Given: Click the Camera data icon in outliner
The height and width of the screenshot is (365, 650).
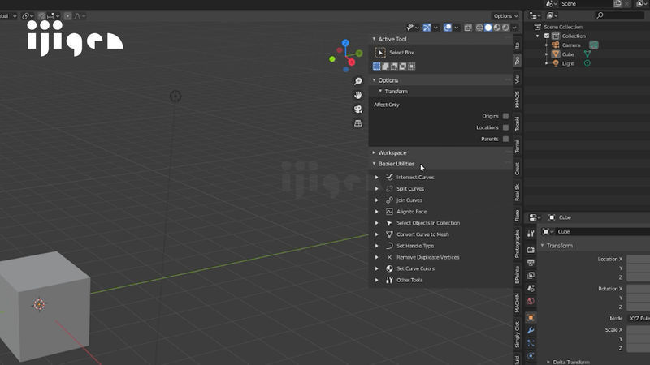Looking at the screenshot, I should click(594, 45).
